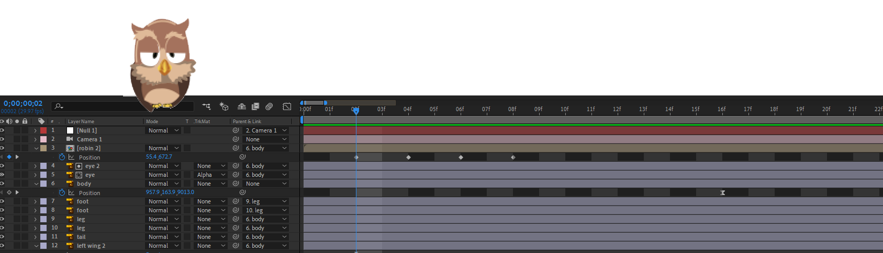Hide the body layer
The height and width of the screenshot is (253, 883).
pos(2,184)
